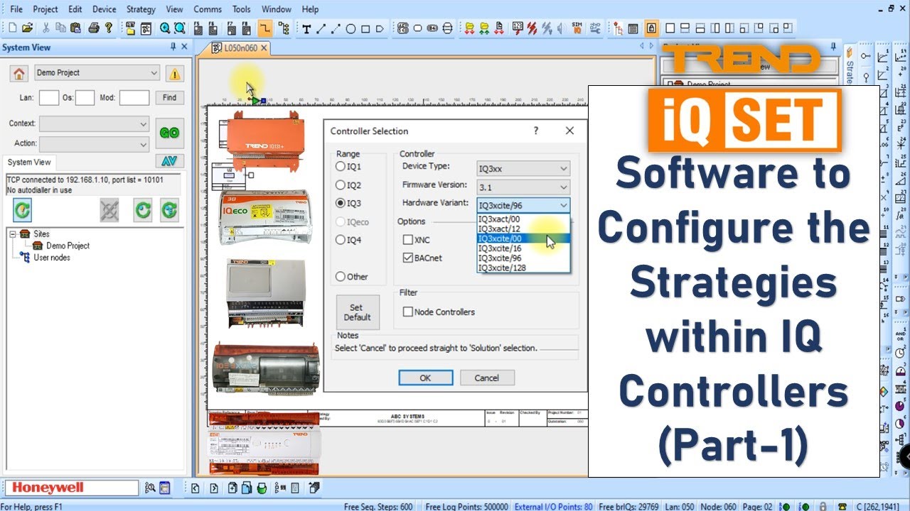Open the Project menu

45,9
